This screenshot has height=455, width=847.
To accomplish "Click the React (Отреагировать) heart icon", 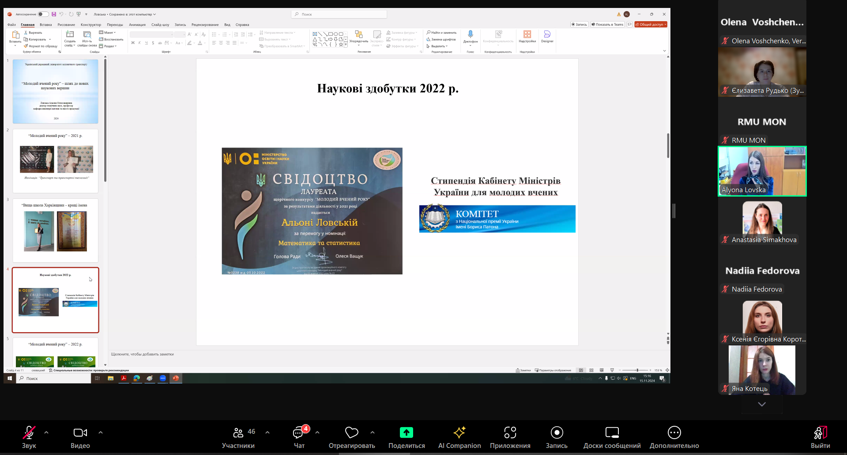I will pos(351,432).
